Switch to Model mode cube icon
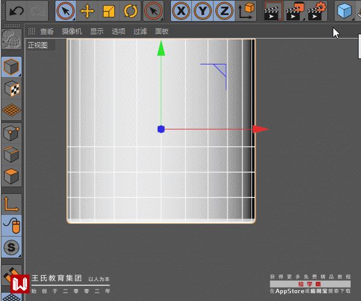This screenshot has height=301, width=361. tap(11, 67)
